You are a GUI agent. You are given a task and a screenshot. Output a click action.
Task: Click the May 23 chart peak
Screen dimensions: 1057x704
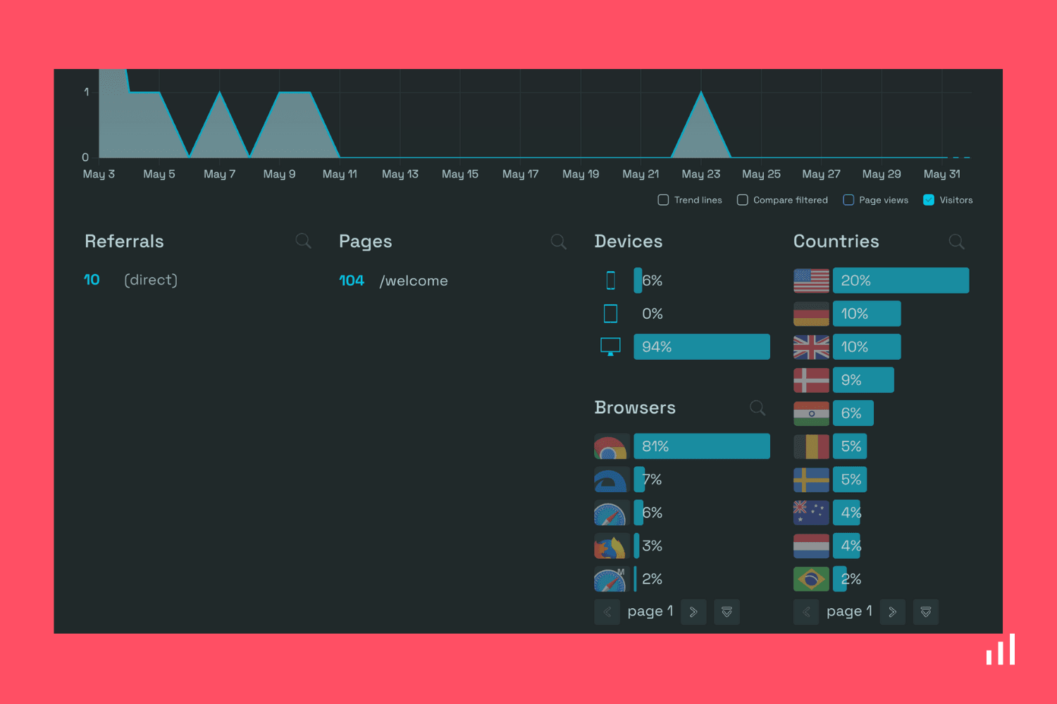pos(701,92)
